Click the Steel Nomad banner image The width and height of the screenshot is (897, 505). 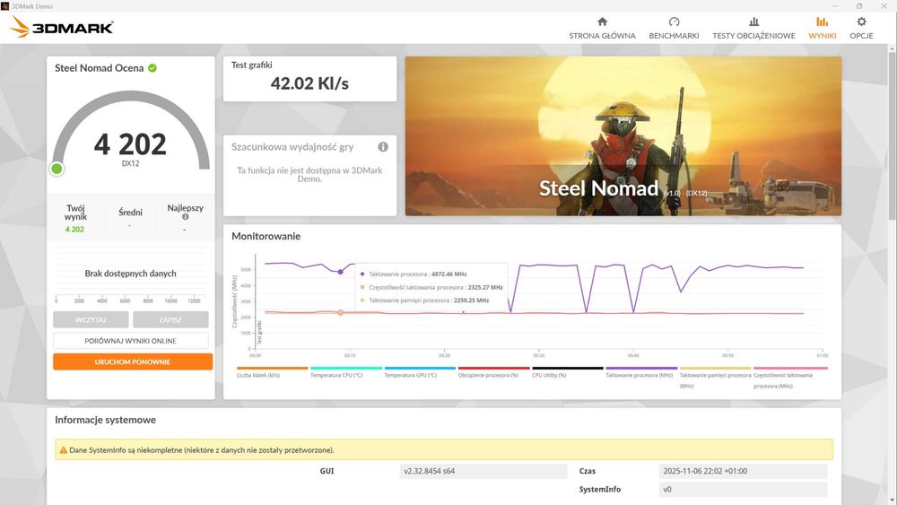point(623,136)
